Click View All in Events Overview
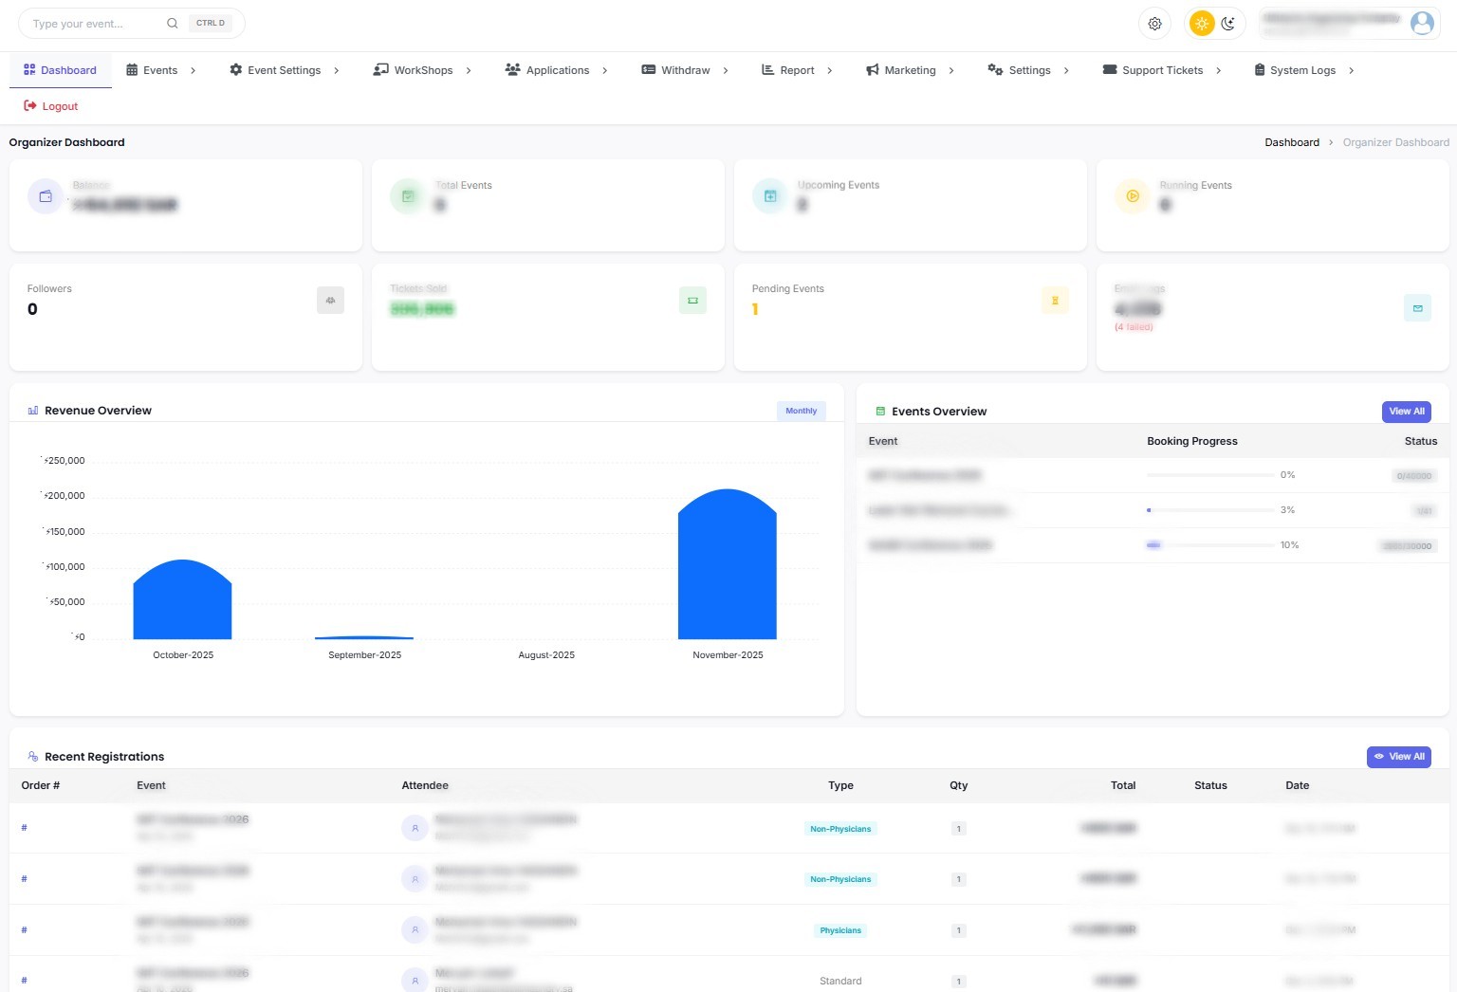The image size is (1457, 992). (x=1406, y=412)
